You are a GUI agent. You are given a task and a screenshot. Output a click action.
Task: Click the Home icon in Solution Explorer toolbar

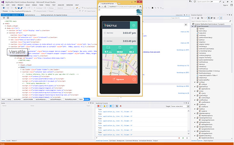pos(198,18)
